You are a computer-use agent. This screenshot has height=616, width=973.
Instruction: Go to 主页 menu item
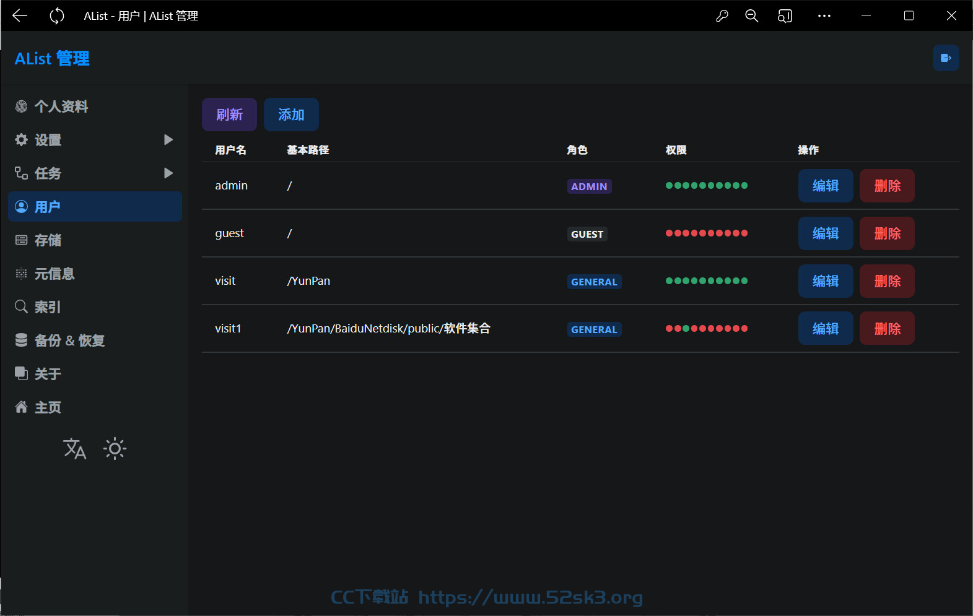(95, 407)
